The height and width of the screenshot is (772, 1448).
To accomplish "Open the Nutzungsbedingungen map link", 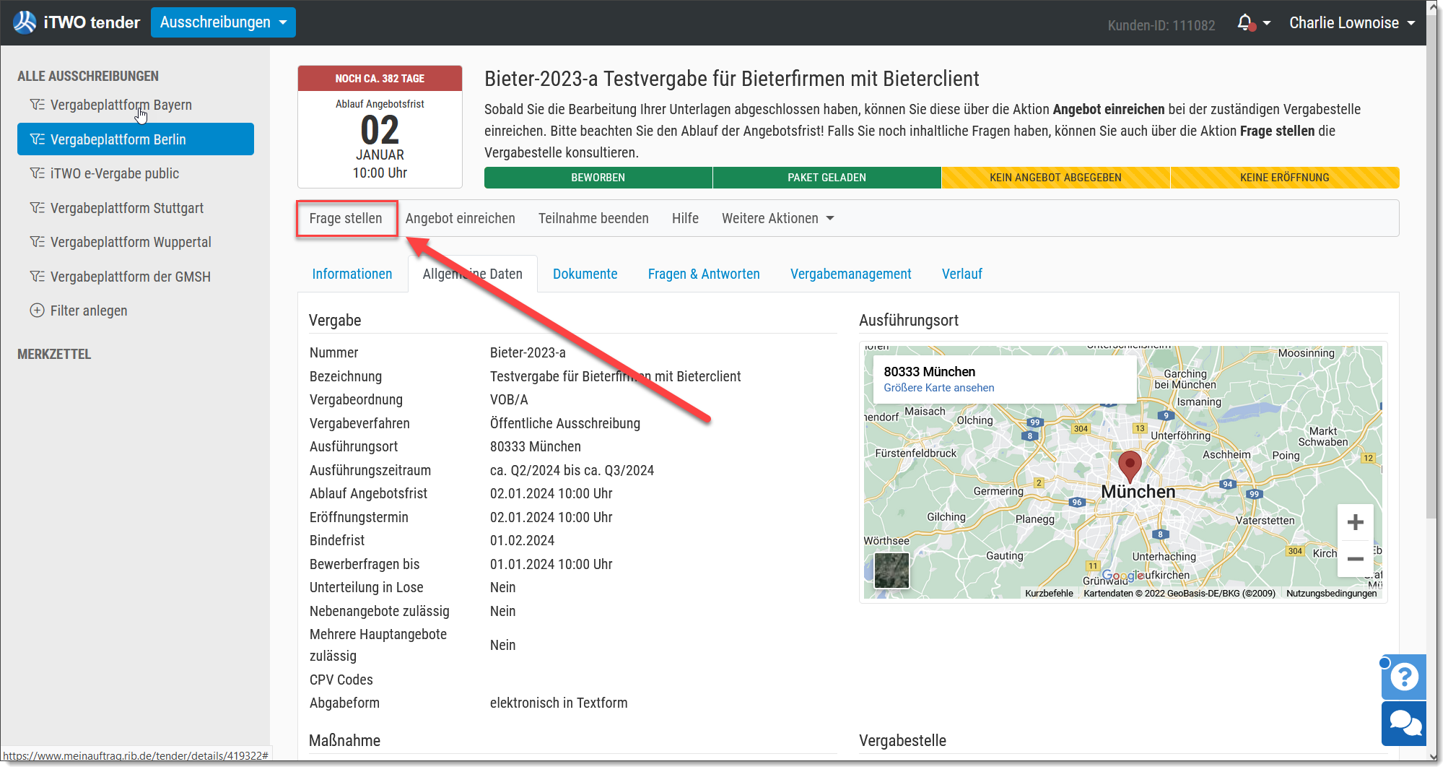I will pyautogui.click(x=1331, y=593).
